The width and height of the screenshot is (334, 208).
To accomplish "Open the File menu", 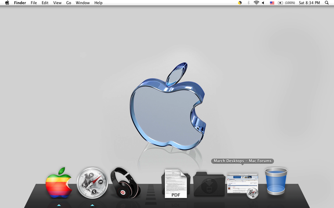I will coord(34,3).
